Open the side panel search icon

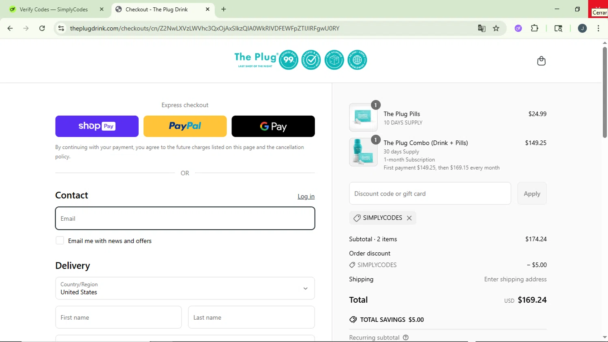click(x=558, y=28)
